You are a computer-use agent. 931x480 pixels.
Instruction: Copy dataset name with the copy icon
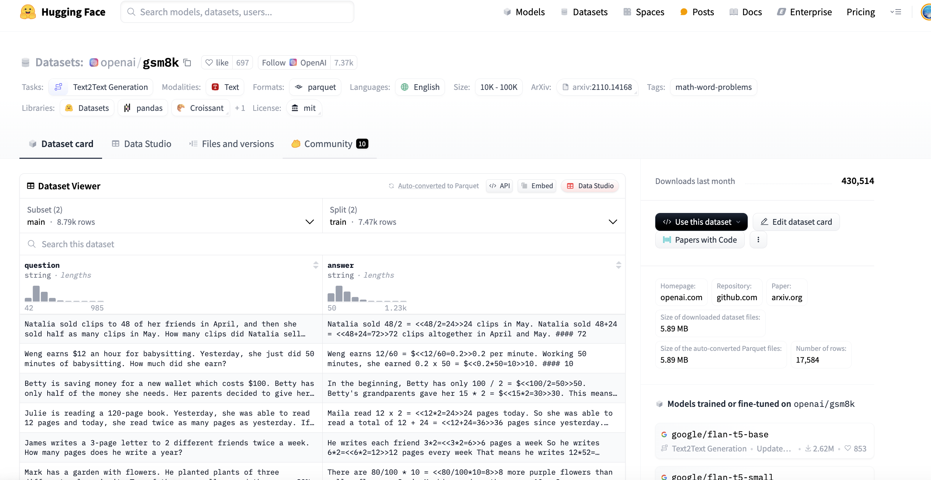[187, 62]
